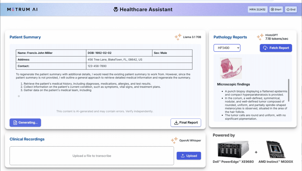Click the 'AMD Instinct MI300X' caption
Viewport: 302px width, 171px height.
coord(276,162)
